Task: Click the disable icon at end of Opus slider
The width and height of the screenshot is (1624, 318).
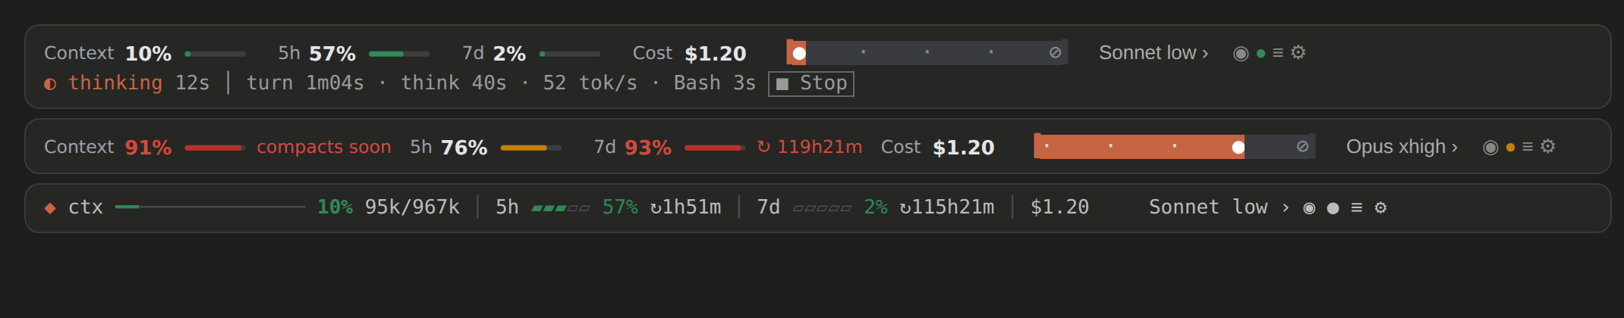Action: [1302, 146]
